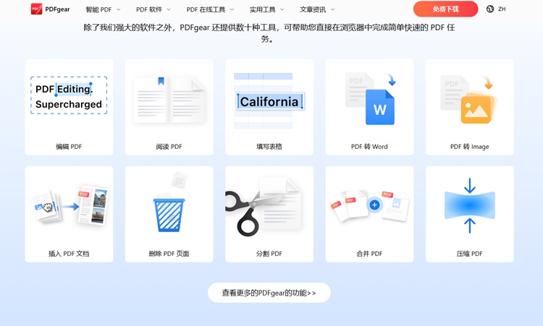
Task: Expand the PDF 在线工具 chevron arrow
Action: (x=232, y=9)
